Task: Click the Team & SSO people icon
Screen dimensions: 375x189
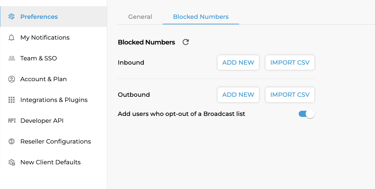Action: coord(11,58)
